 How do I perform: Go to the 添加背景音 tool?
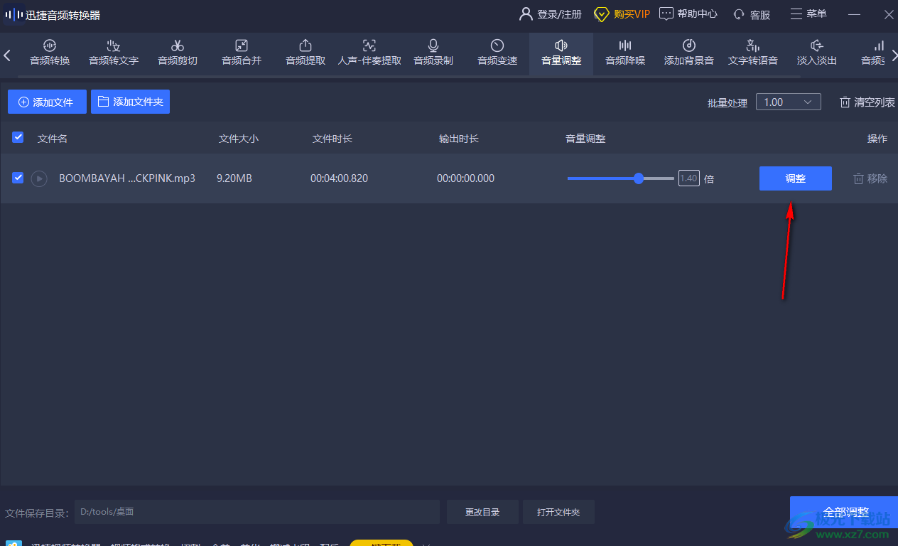click(x=689, y=53)
